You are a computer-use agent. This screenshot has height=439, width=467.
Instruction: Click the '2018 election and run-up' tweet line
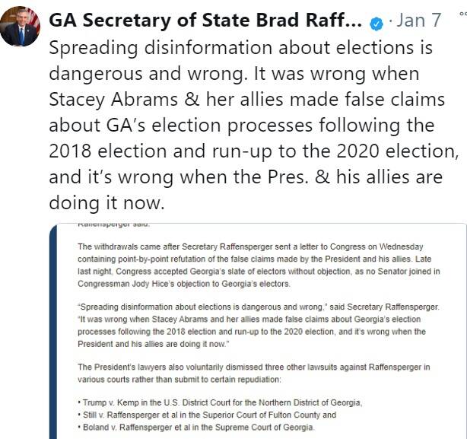[254, 151]
